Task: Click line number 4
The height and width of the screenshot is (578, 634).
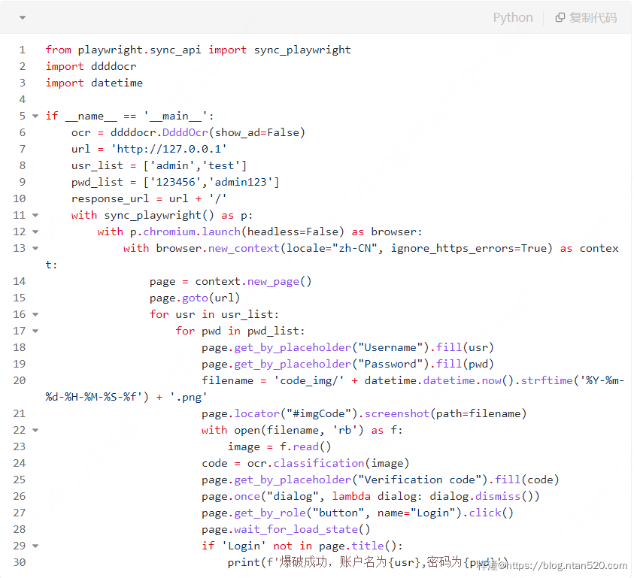Action: pyautogui.click(x=23, y=99)
